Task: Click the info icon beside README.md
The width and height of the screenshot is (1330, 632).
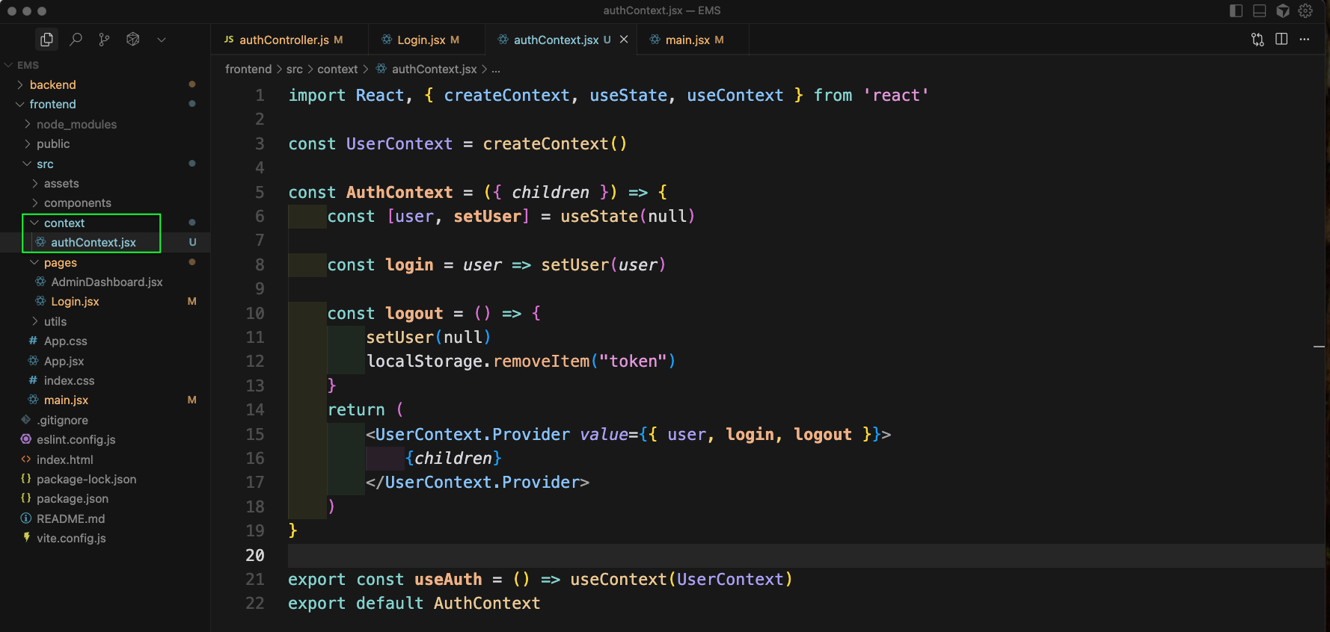Action: click(26, 518)
